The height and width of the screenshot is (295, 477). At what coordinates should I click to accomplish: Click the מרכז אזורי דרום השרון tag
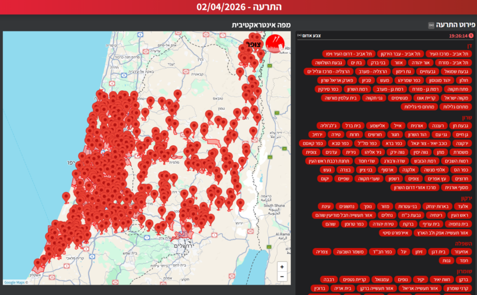coord(415,187)
